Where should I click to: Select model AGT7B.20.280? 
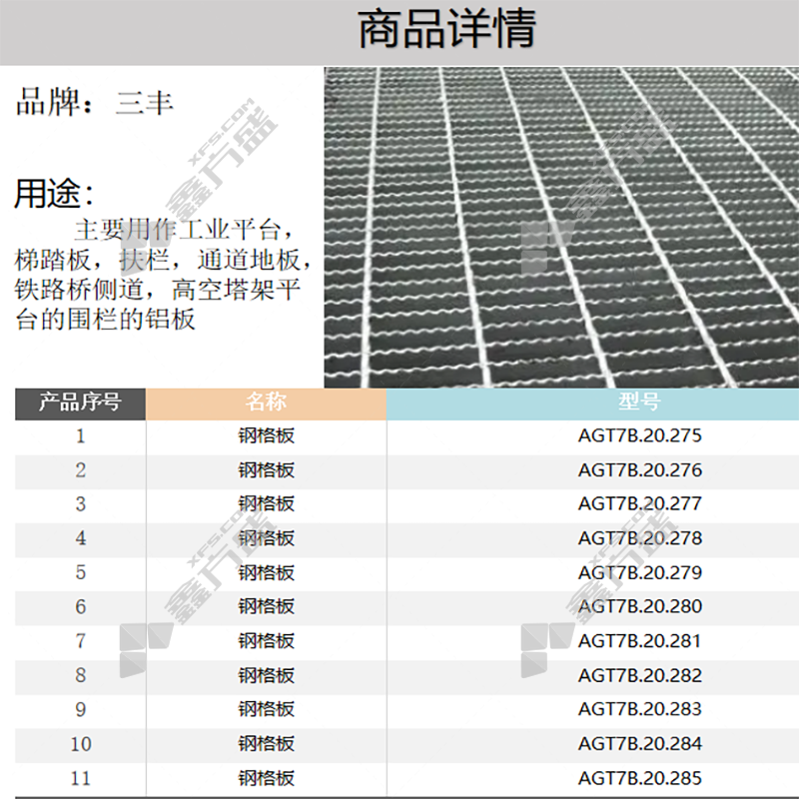coord(639,606)
